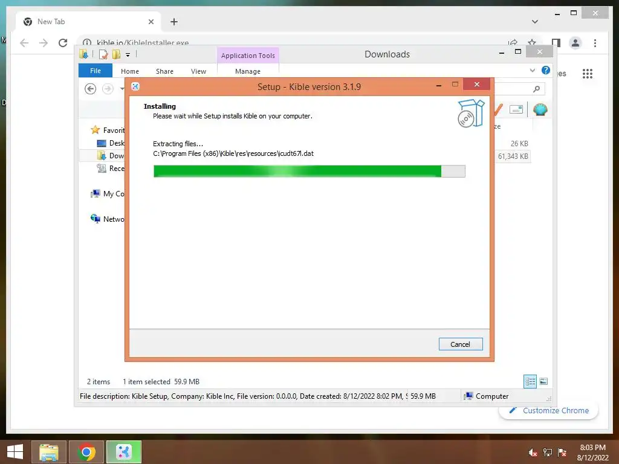The image size is (619, 464).
Task: Click the rename icon in Explorer ribbon
Action: pyautogui.click(x=516, y=109)
